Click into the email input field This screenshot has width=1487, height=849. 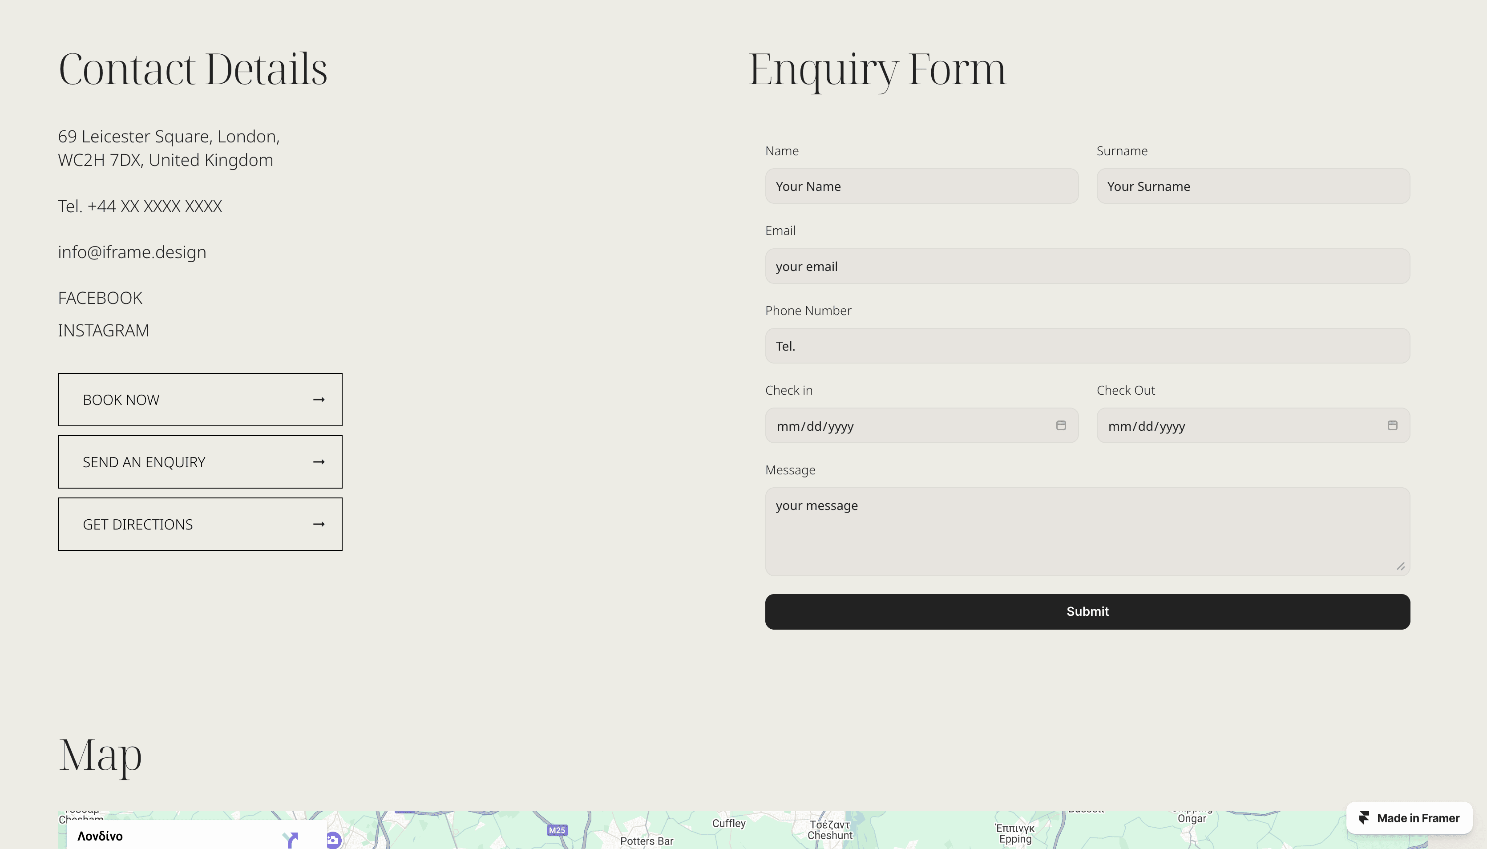pos(1087,267)
